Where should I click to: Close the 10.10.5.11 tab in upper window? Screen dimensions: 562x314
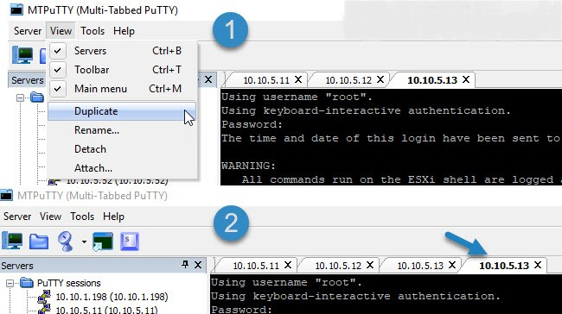[298, 79]
